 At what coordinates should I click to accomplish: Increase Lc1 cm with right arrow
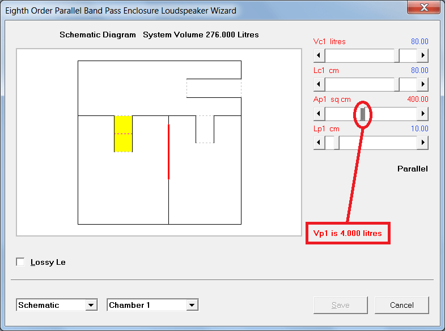[422, 84]
